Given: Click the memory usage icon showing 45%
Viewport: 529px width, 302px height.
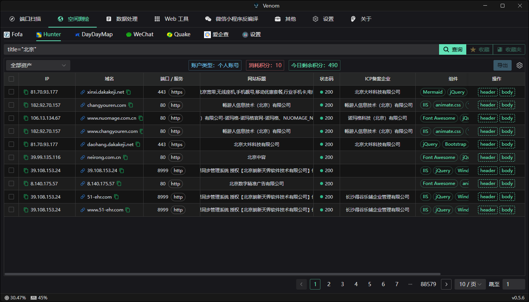Looking at the screenshot, I should [x=34, y=298].
